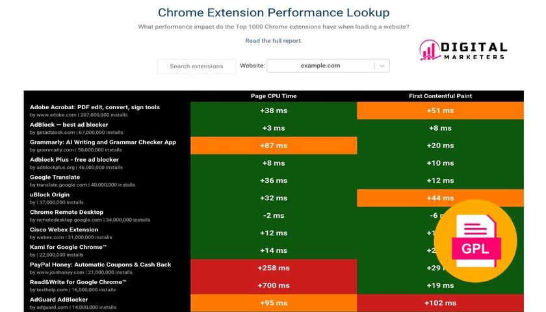This screenshot has width=546, height=312.
Task: Click AdBlock's +3 ms CPU cell
Action: pos(274,128)
